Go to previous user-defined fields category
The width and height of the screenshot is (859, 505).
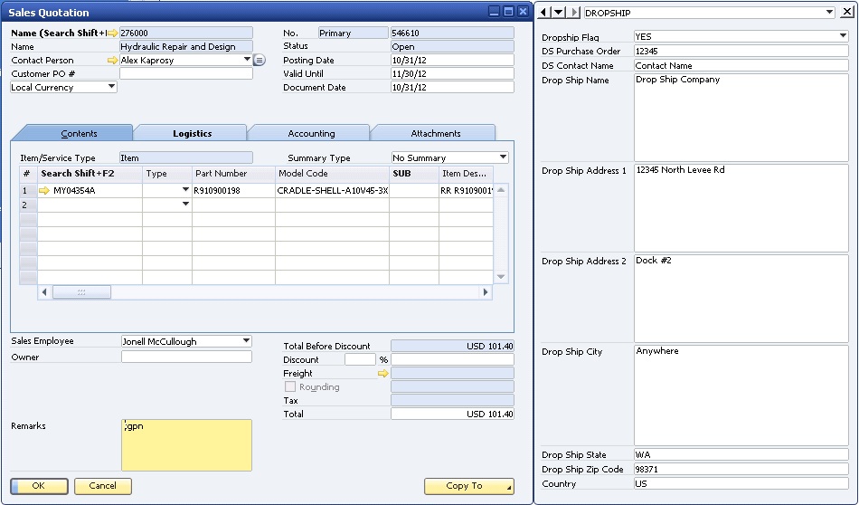pyautogui.click(x=544, y=13)
